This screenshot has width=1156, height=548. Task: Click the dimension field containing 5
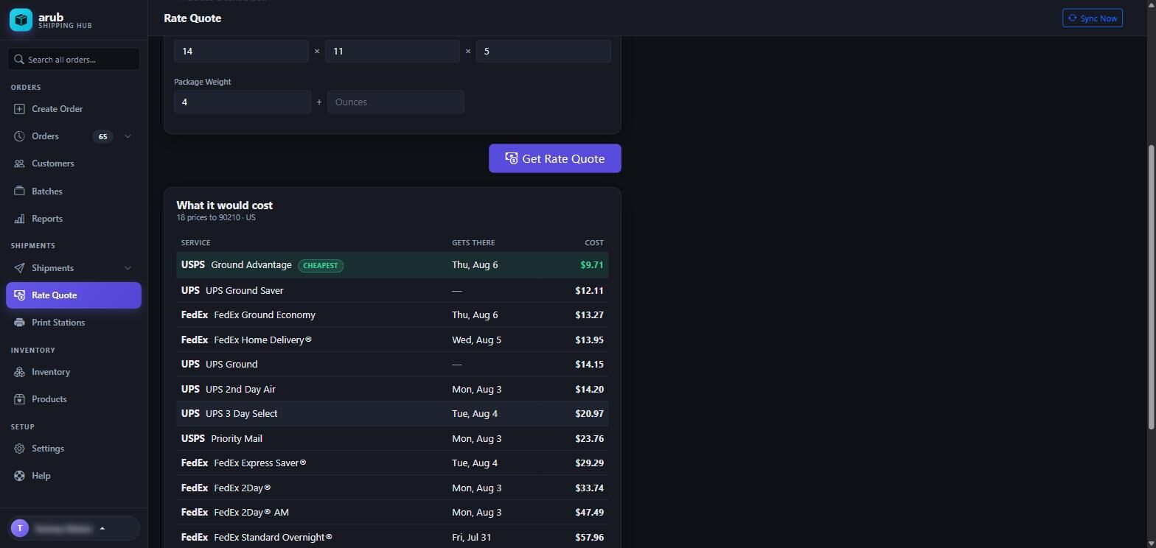coord(543,51)
